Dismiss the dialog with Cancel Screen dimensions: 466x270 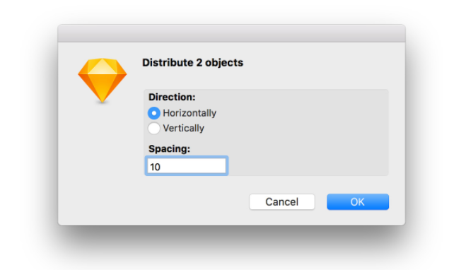pos(281,202)
